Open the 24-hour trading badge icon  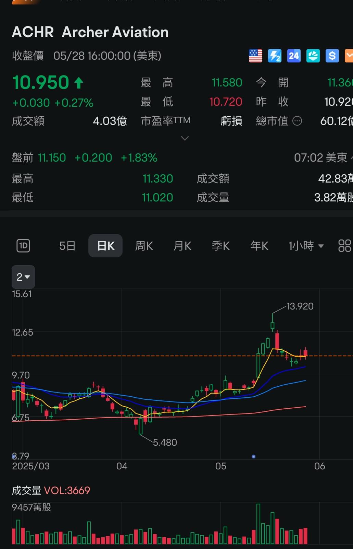[294, 56]
